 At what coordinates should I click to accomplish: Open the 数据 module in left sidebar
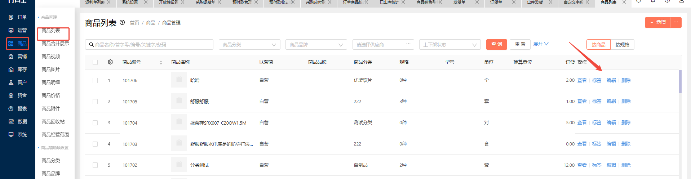pos(18,122)
